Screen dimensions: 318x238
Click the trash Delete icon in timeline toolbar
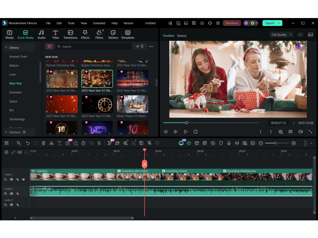[x=43, y=143]
